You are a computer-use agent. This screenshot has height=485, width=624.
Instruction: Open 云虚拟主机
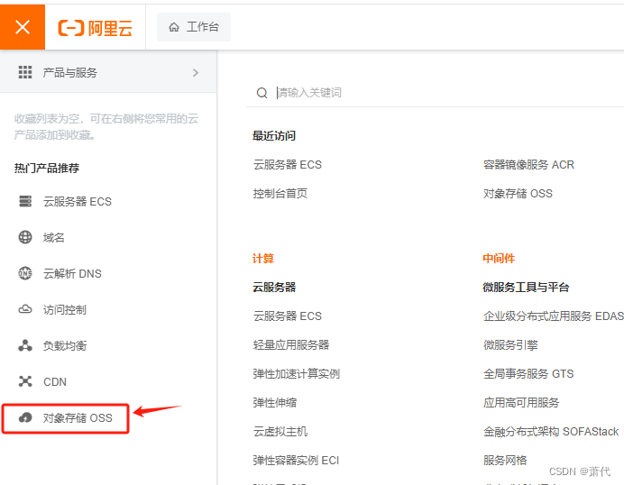point(280,432)
